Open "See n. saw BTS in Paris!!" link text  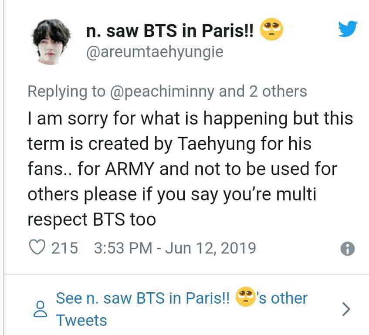143,298
